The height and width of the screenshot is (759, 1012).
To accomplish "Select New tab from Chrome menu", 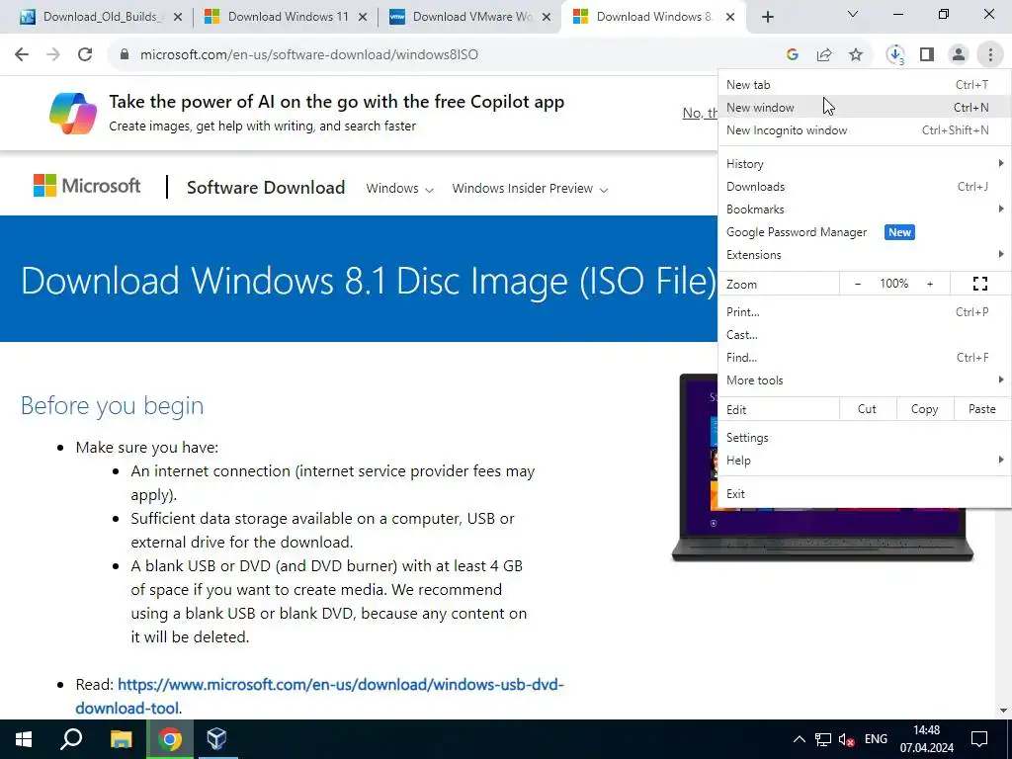I will (864, 85).
